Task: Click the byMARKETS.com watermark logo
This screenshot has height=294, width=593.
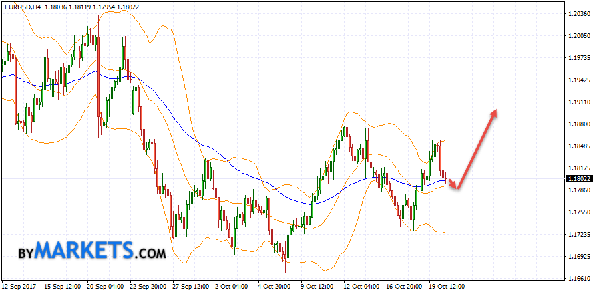Action: 91,251
